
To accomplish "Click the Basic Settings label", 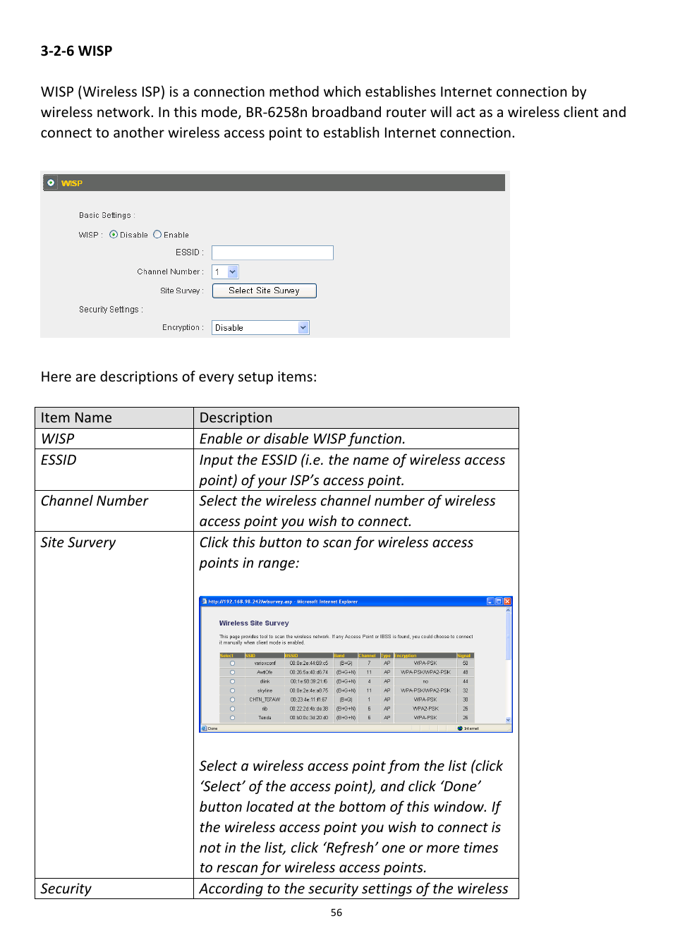I will point(107,216).
